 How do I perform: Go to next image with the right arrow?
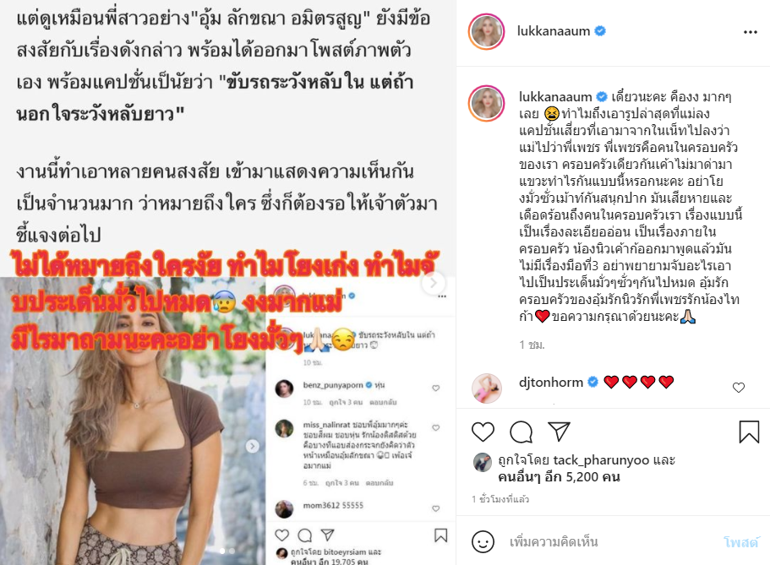[x=434, y=283]
